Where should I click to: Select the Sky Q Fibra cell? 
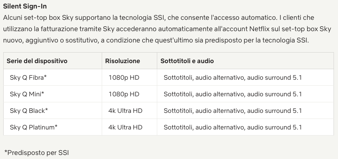[53, 77]
